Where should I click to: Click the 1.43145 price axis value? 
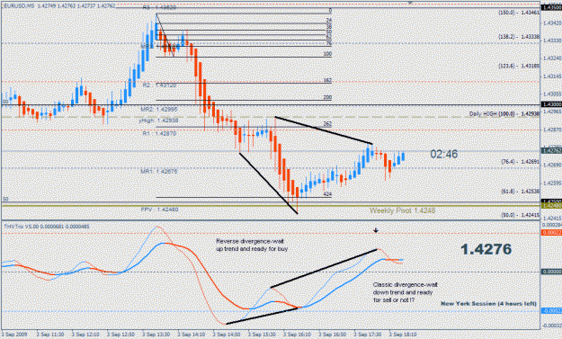552,76
